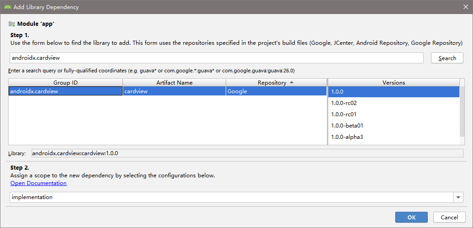This screenshot has width=473, height=228.
Task: Choose version 1.0.0-beta01
Action: (394, 125)
